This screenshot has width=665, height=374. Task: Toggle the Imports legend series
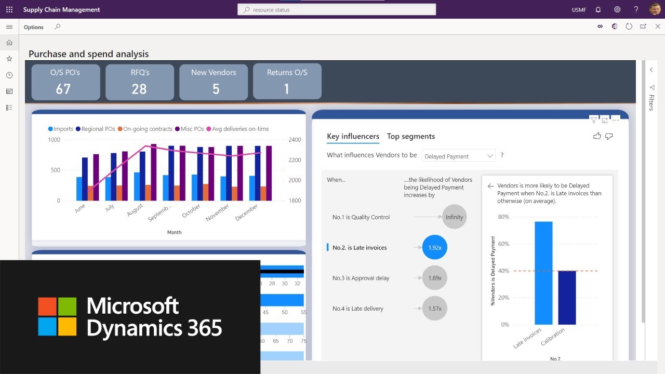click(x=61, y=129)
